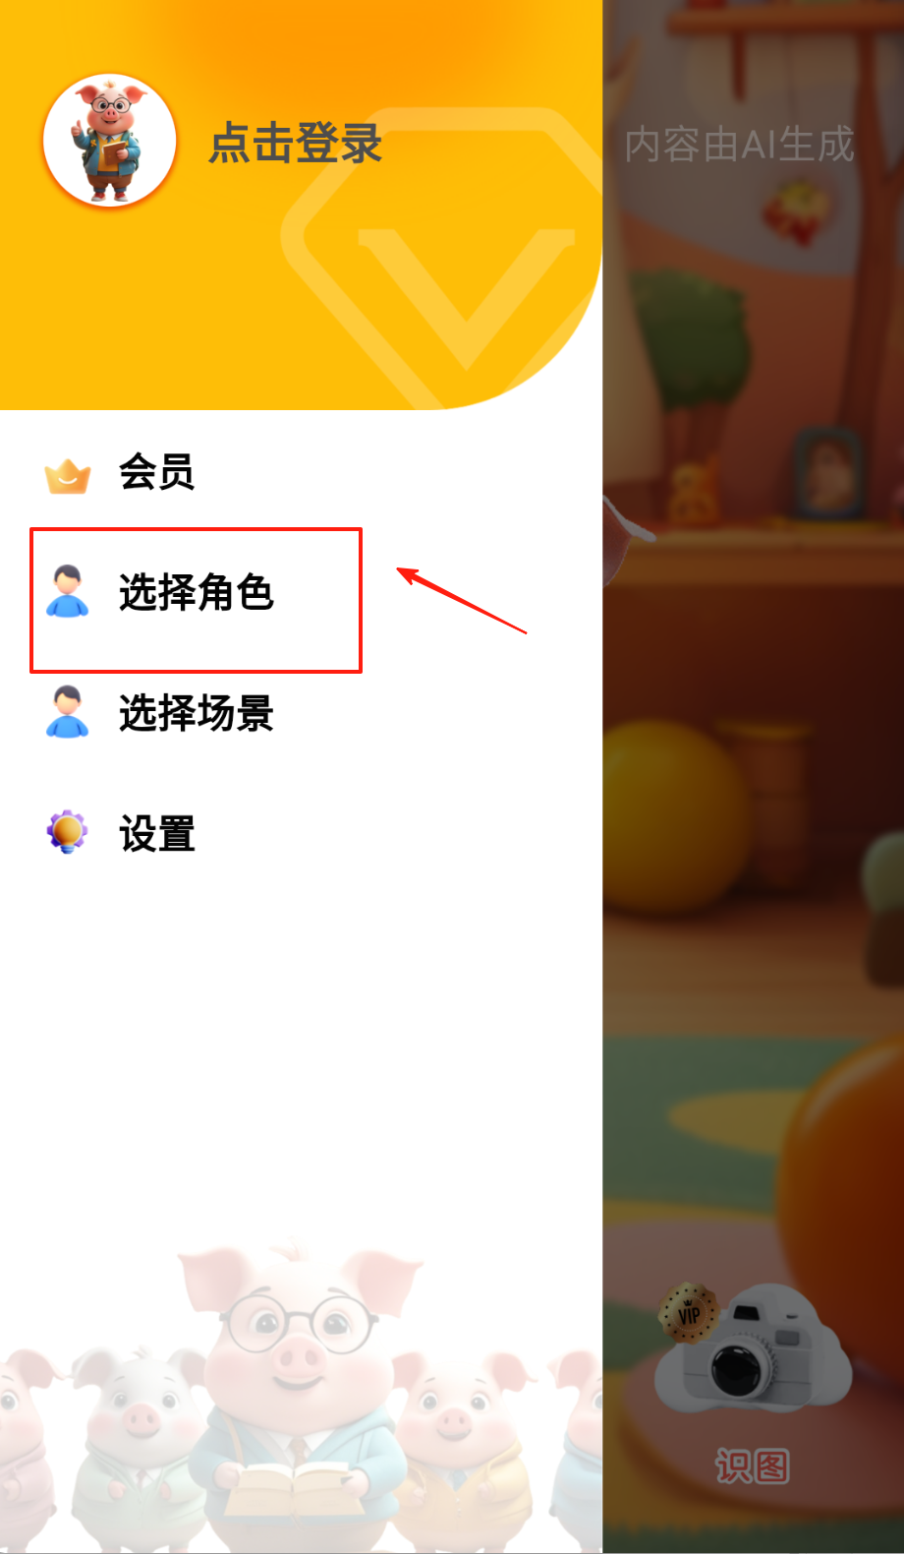Image resolution: width=904 pixels, height=1554 pixels.
Task: Click the crown icon beside 会员
Action: [x=68, y=476]
